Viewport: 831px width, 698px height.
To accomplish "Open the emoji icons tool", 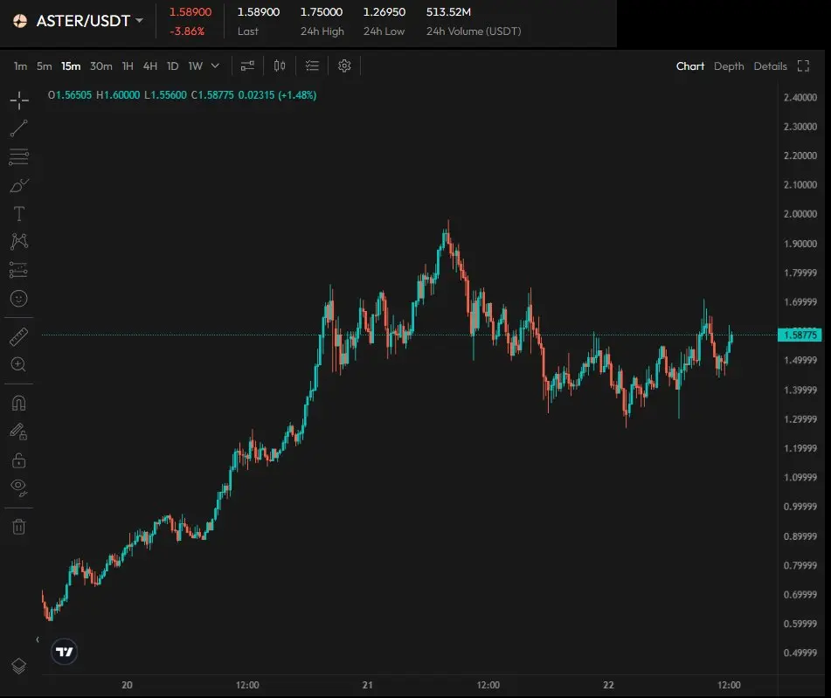I will pyautogui.click(x=19, y=299).
